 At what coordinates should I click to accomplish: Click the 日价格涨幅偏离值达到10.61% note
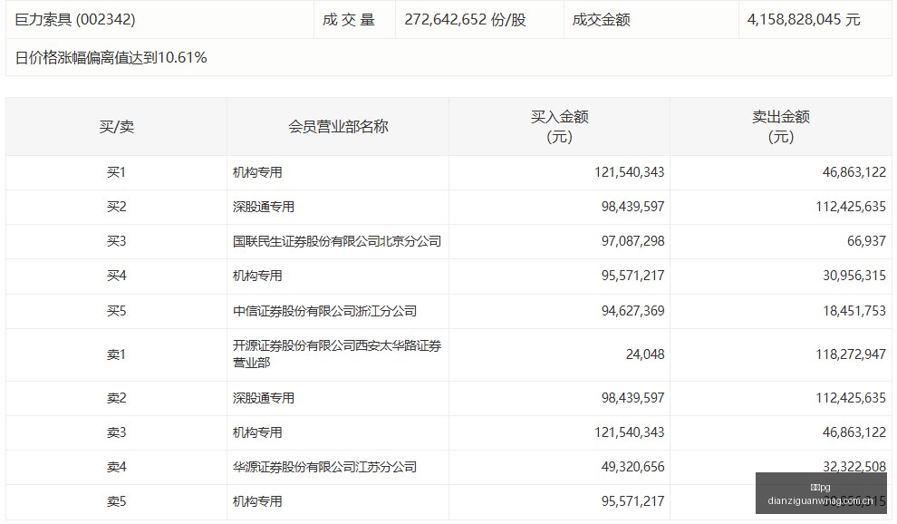pos(111,57)
